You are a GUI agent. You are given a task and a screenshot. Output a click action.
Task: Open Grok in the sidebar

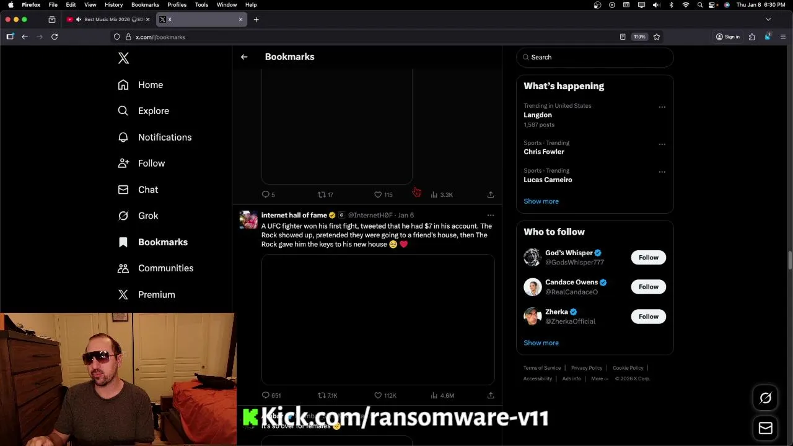(x=138, y=216)
